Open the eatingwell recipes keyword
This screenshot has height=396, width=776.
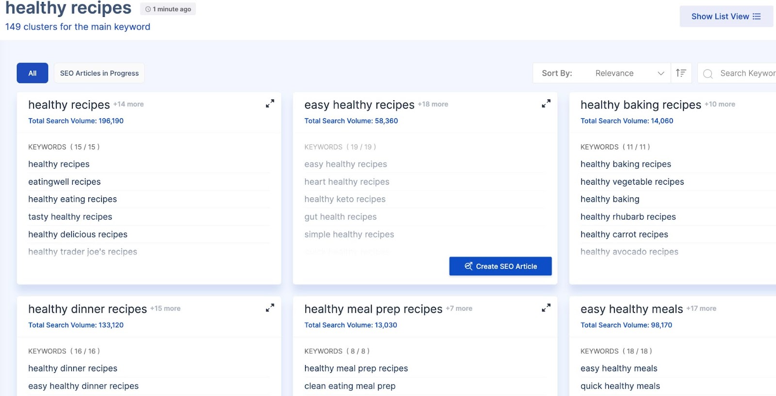pyautogui.click(x=65, y=182)
